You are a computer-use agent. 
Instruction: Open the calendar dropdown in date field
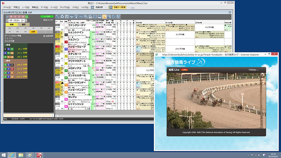(x=22, y=20)
